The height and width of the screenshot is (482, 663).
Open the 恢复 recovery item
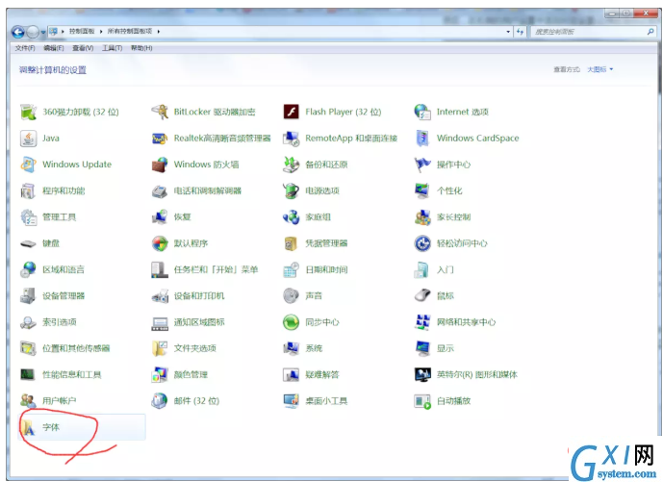coord(171,217)
